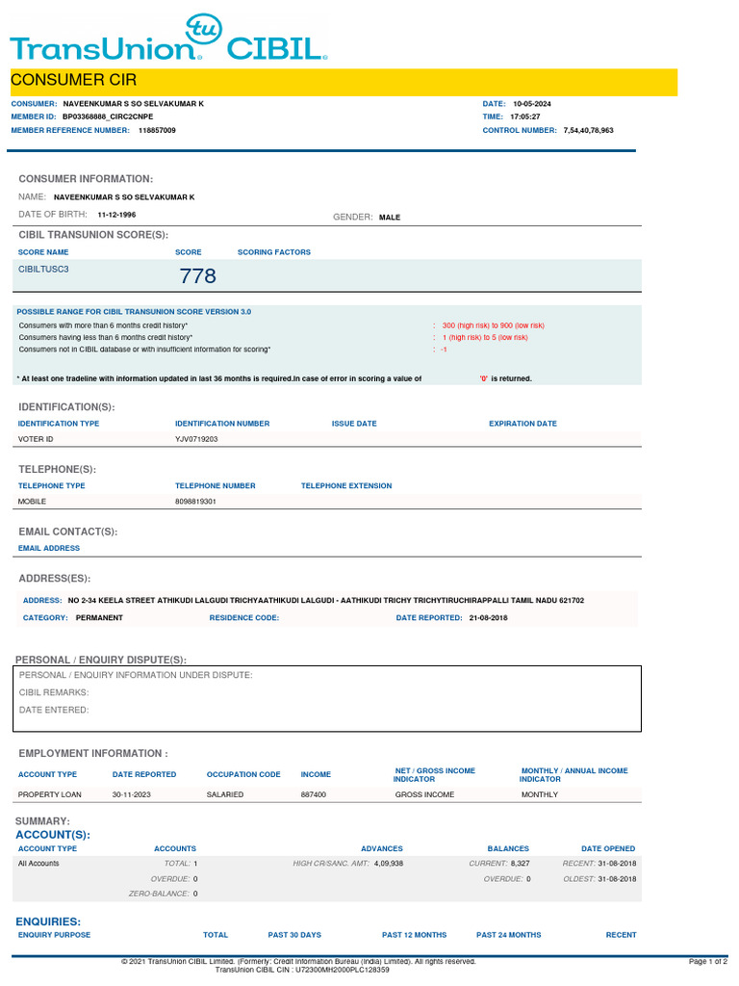
Task: Click the DATE ENTERED label in dispute box
Action: click(x=54, y=710)
